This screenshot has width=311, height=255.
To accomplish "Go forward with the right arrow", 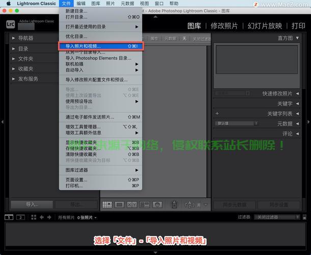I will coord(49,217).
